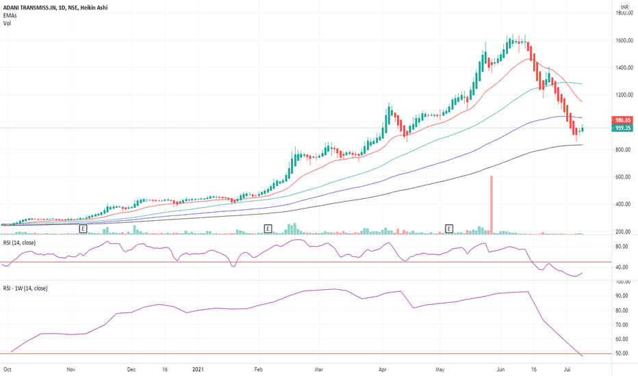638x376 pixels.
Task: Click 80.00 on the weekly RSI scale
Action: [x=622, y=310]
